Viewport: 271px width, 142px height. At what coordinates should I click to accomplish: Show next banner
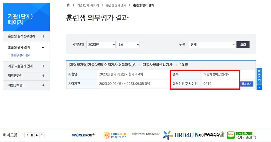[42, 135]
